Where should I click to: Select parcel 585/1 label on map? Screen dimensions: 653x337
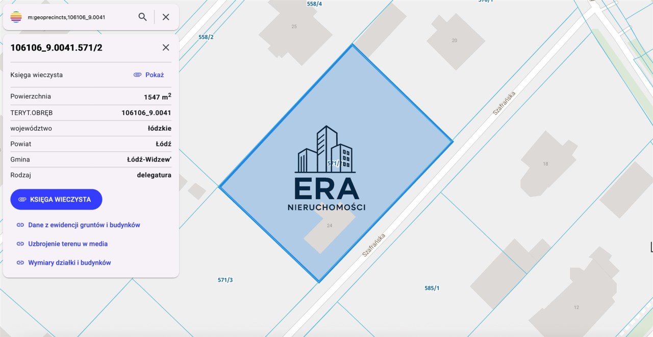[x=432, y=288]
